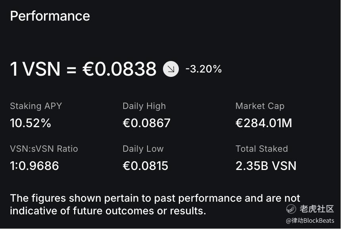Image resolution: width=341 pixels, height=229 pixels.
Task: Click the downward trend arrow icon
Action: [171, 69]
